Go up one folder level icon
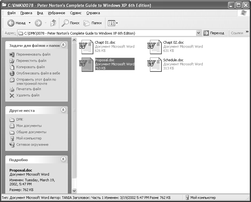Viewport: 251px width, 202px height. [x=53, y=23]
